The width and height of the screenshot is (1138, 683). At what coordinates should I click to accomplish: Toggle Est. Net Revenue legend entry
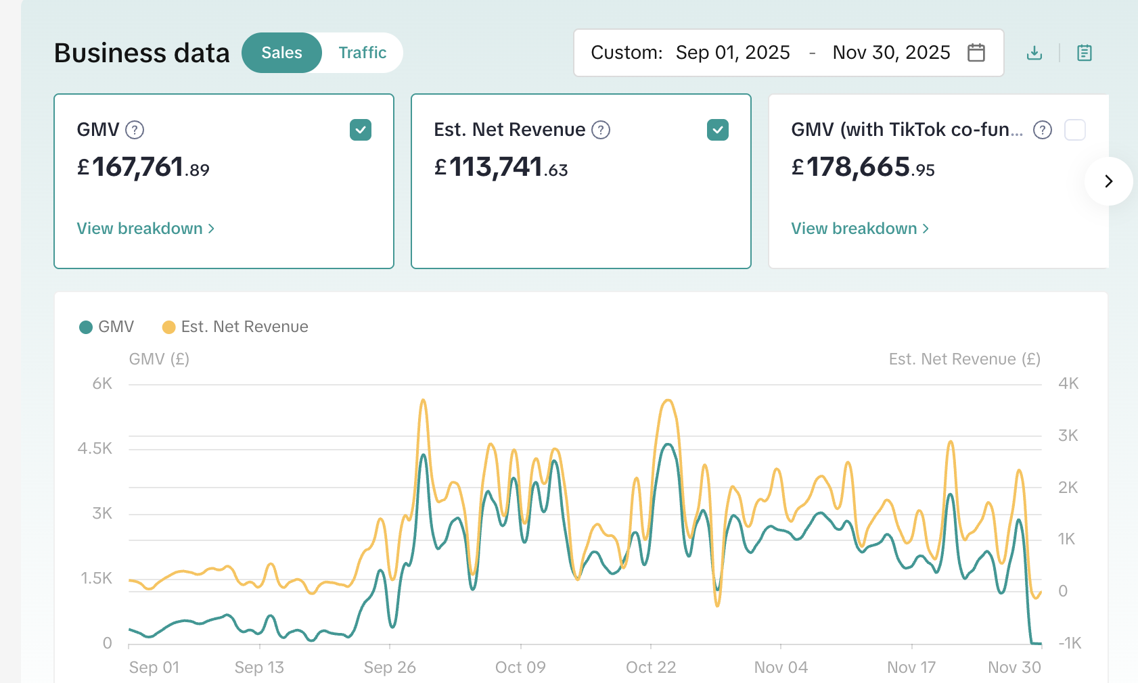235,327
